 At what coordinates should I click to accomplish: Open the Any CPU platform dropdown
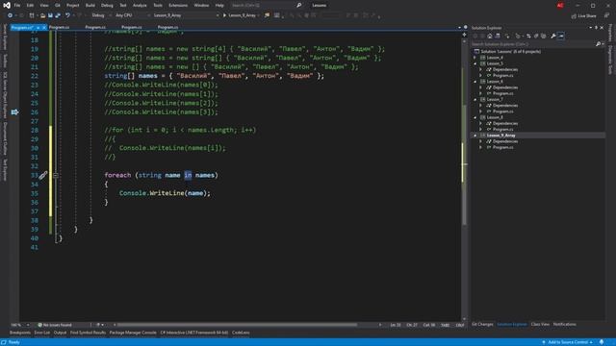(x=133, y=15)
